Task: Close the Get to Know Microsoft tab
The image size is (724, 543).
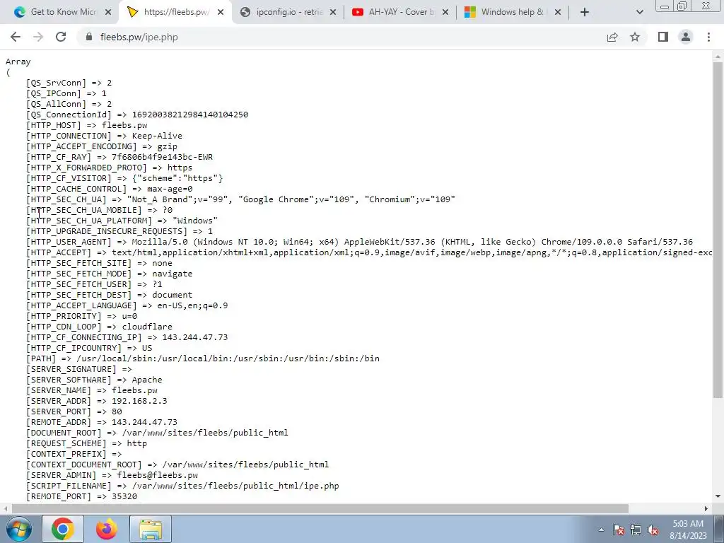Action: (108, 12)
